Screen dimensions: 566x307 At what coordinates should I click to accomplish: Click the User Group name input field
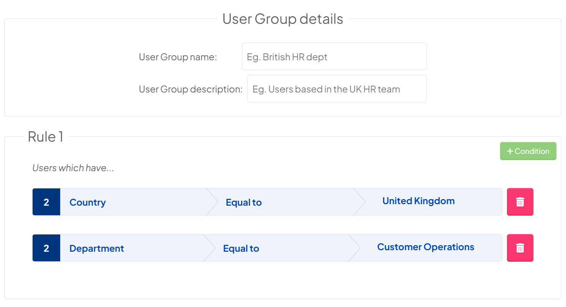click(334, 56)
